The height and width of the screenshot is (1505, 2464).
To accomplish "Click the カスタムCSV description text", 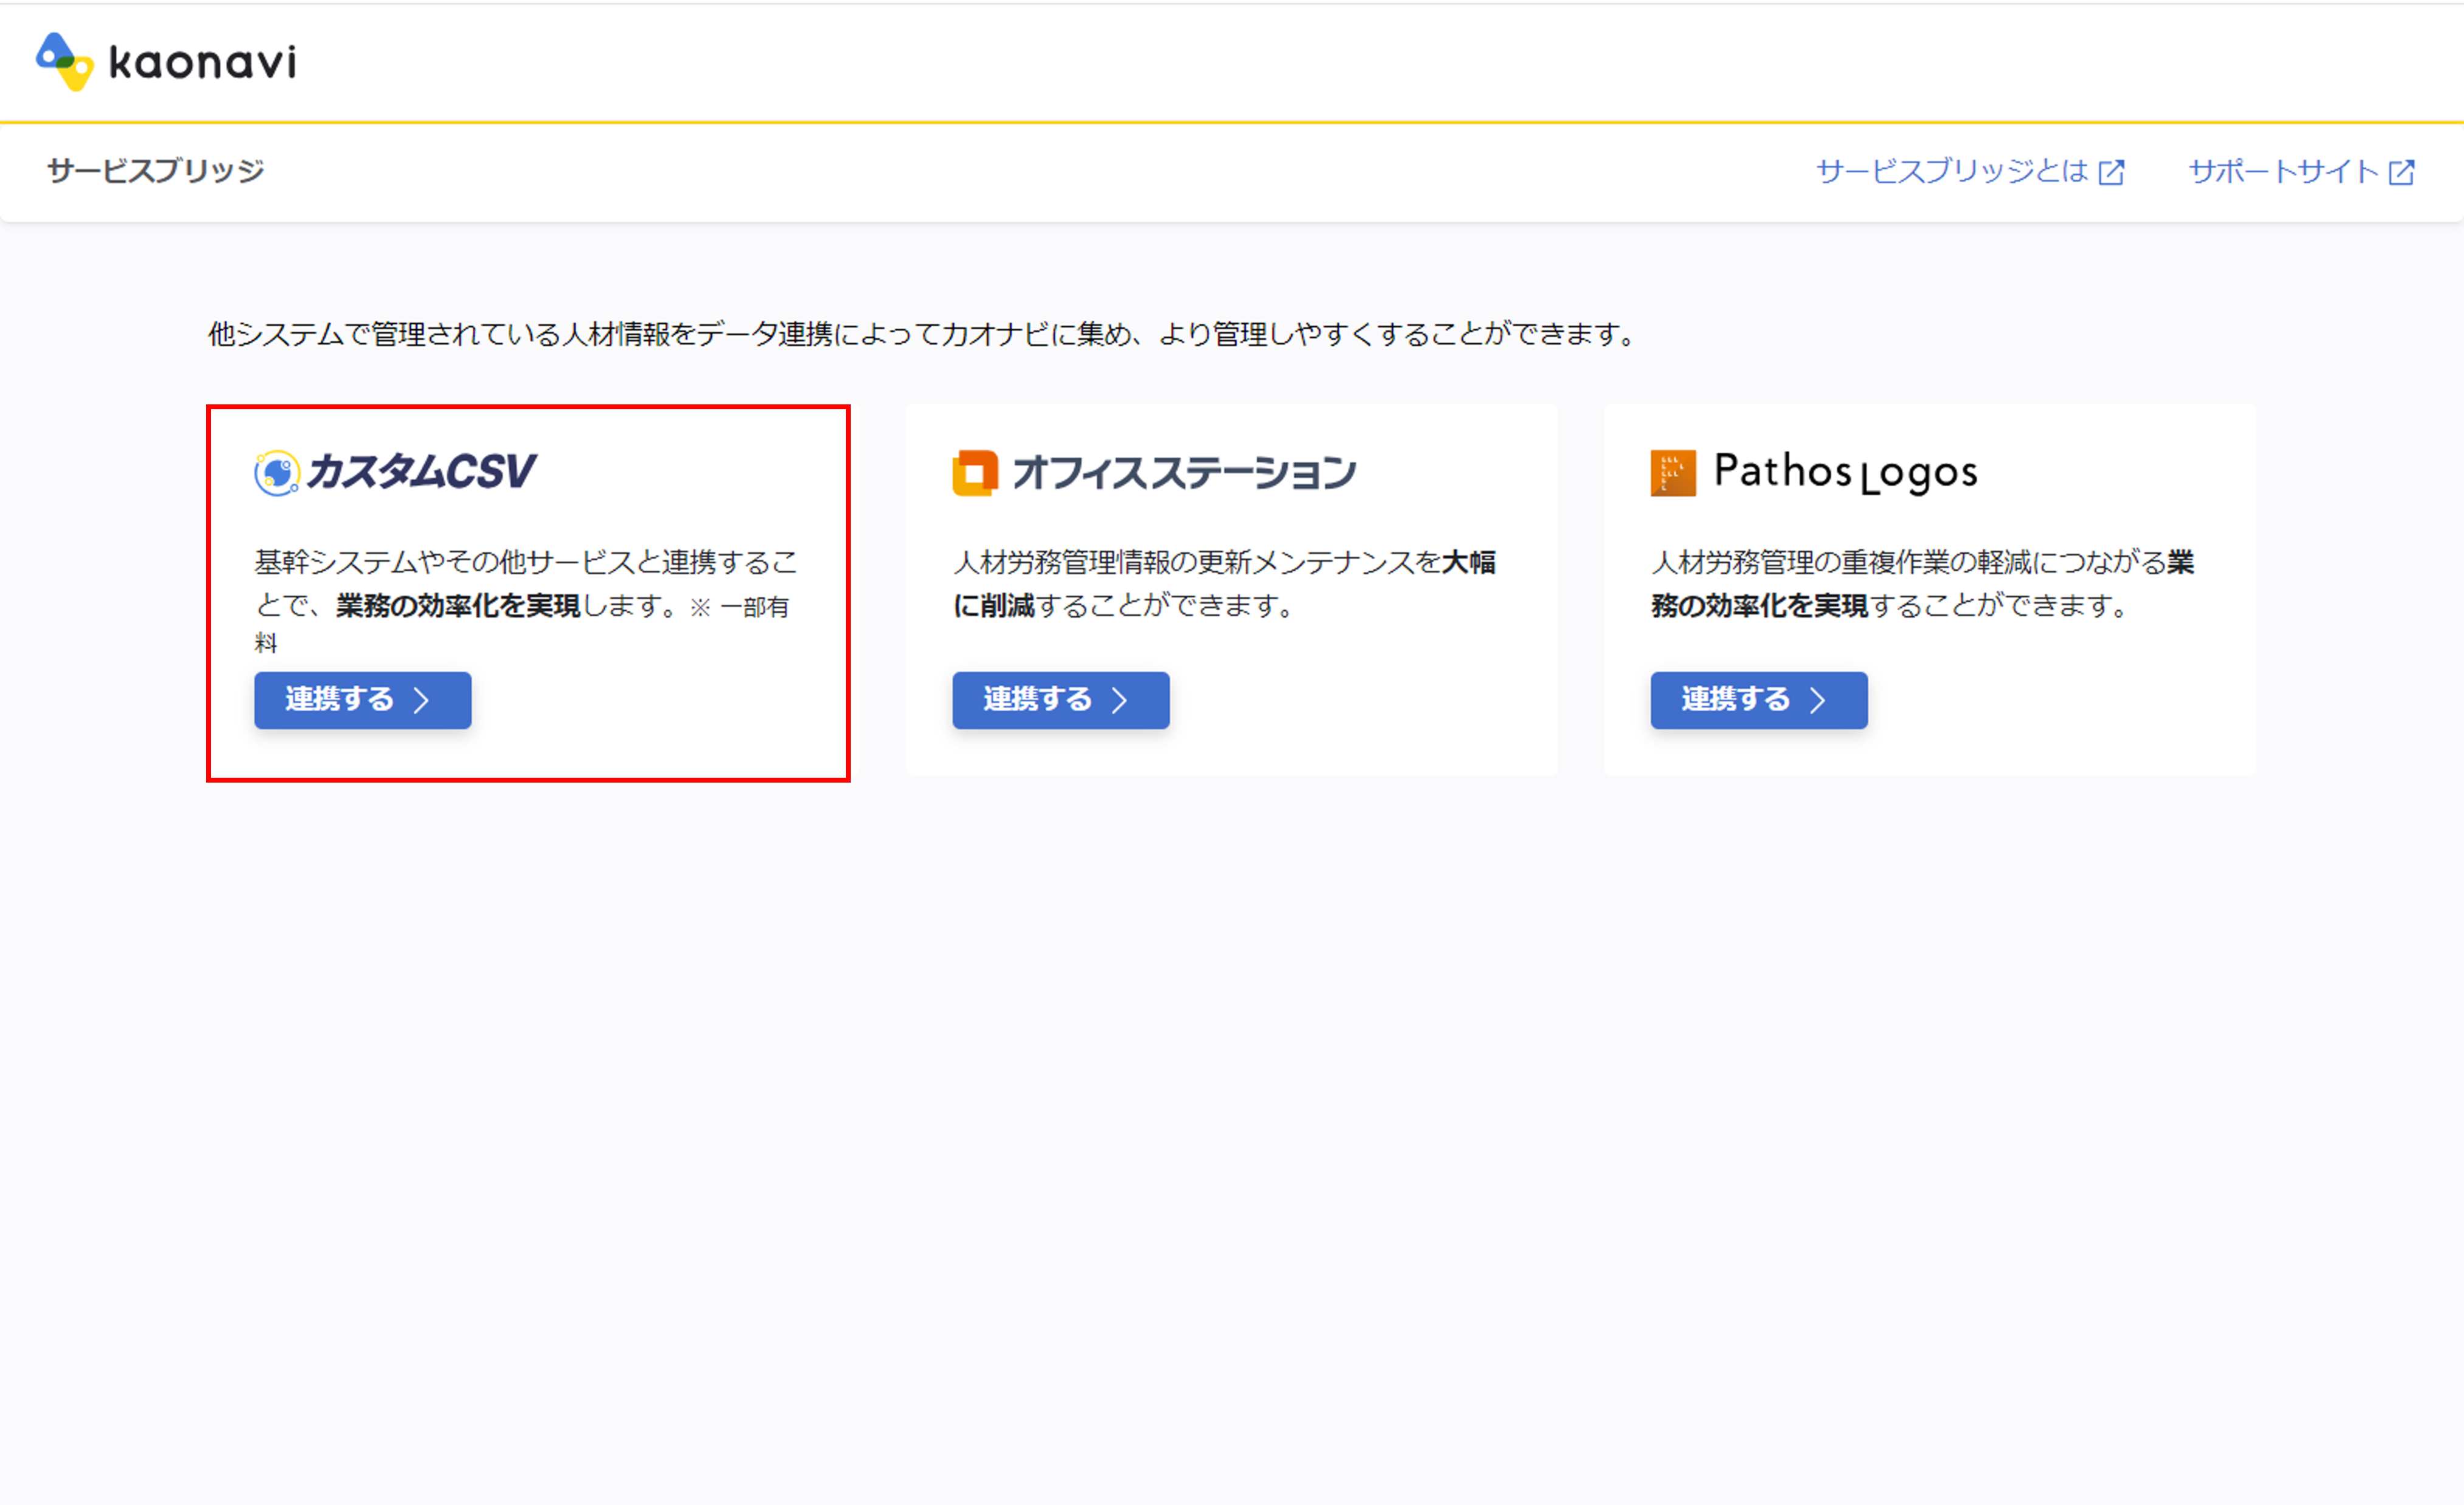I will coord(526,601).
